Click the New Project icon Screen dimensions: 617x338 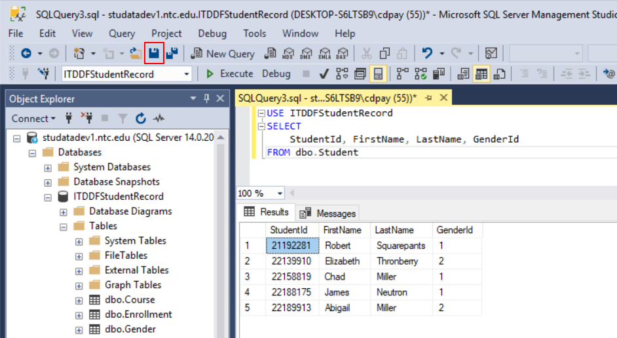pos(79,53)
